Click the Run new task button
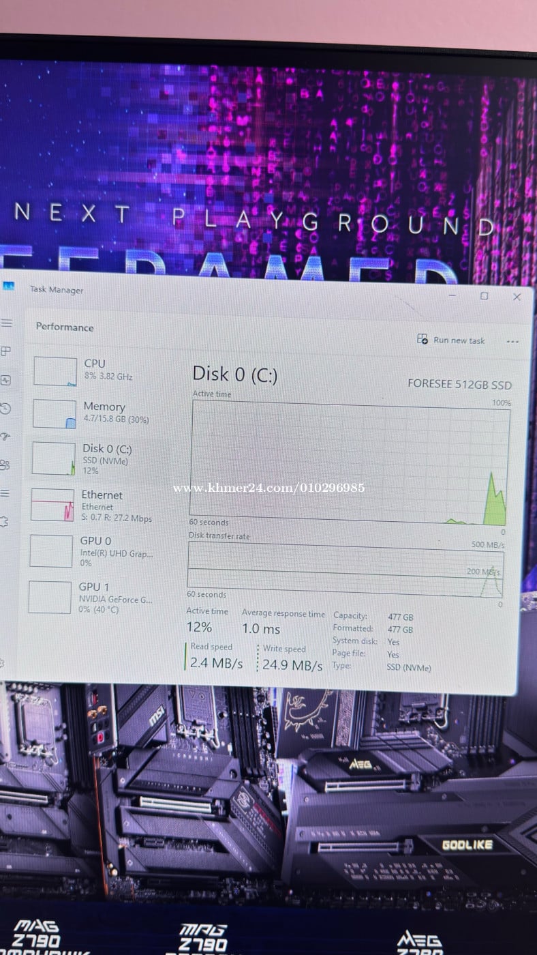The height and width of the screenshot is (955, 537). click(451, 340)
